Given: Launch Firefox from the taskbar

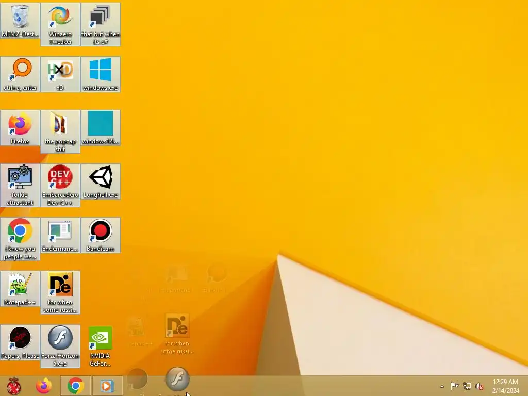Looking at the screenshot, I should tap(44, 386).
